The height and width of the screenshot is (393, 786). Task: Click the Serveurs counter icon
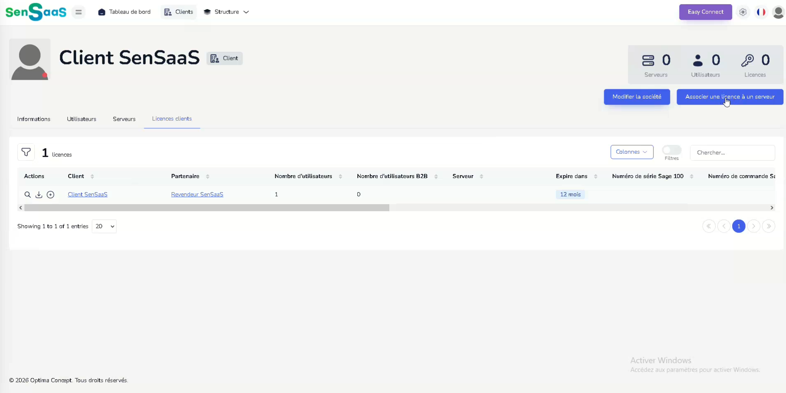pyautogui.click(x=648, y=61)
